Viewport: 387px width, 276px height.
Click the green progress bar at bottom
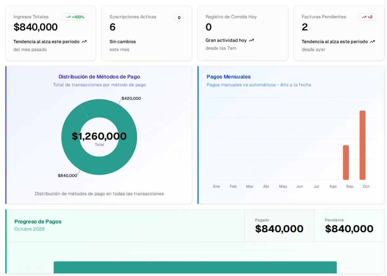pyautogui.click(x=195, y=267)
